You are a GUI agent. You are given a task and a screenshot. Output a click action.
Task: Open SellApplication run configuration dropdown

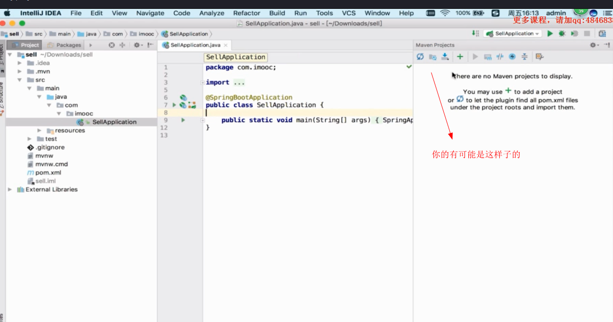point(512,33)
